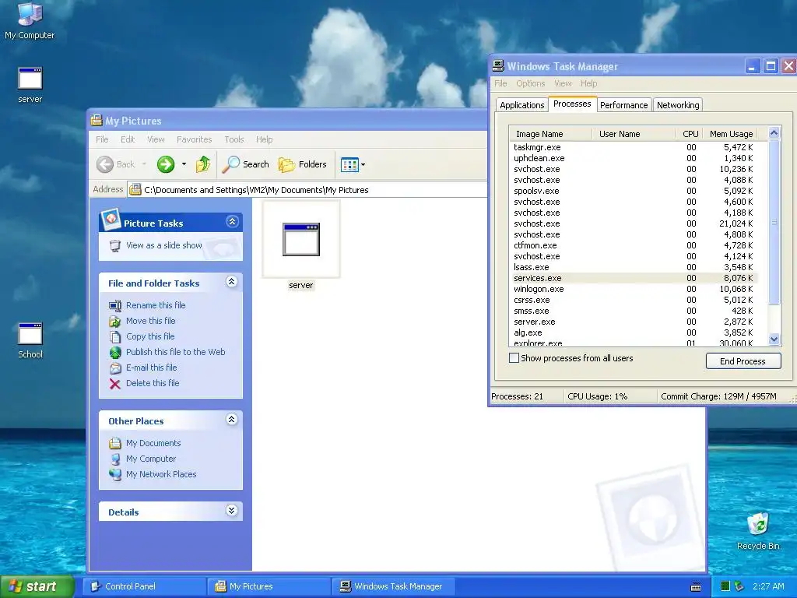This screenshot has width=797, height=598.
Task: Expand the Details panel
Action: click(232, 511)
